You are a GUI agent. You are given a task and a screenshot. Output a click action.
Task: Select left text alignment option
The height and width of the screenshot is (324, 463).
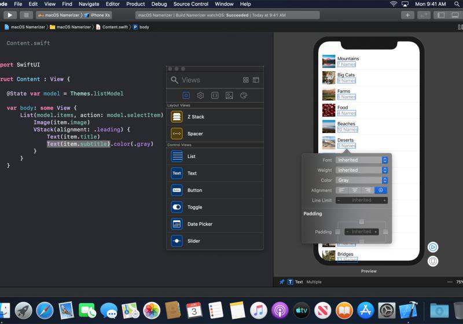pyautogui.click(x=341, y=190)
